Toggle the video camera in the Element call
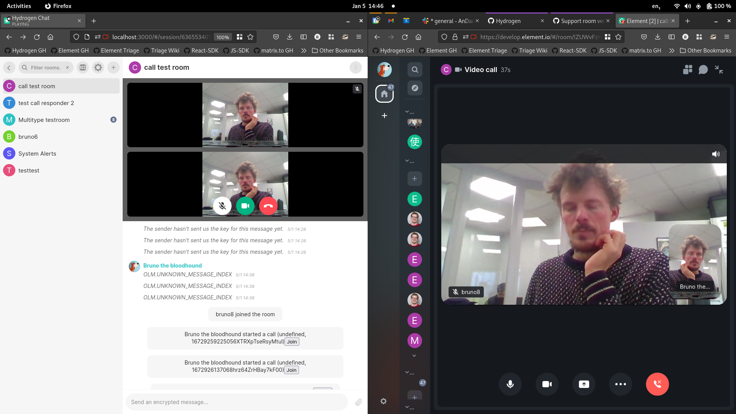Image resolution: width=736 pixels, height=414 pixels. tap(547, 384)
